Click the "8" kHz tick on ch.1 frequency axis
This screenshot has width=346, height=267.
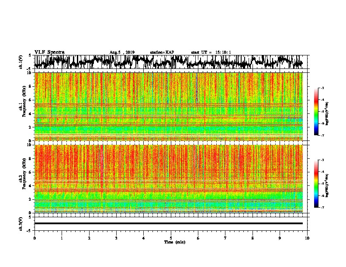point(31,86)
